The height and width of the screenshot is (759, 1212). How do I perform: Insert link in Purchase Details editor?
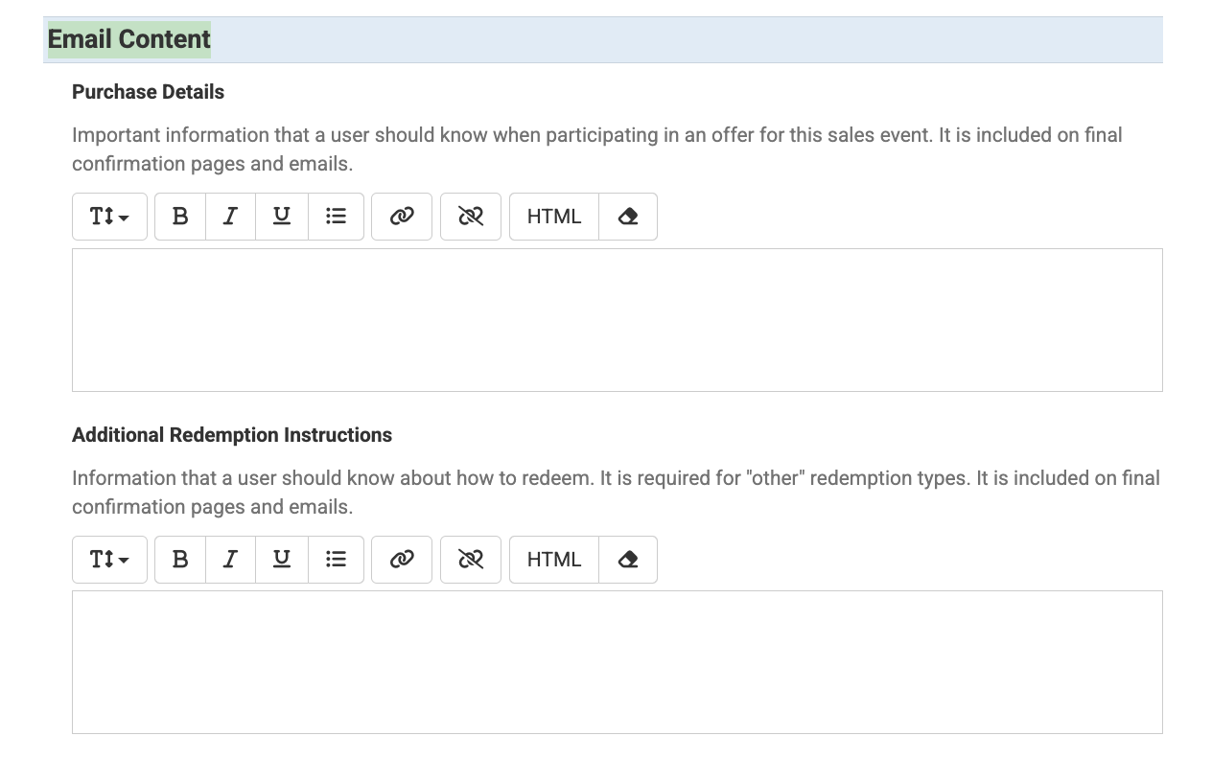(x=402, y=217)
